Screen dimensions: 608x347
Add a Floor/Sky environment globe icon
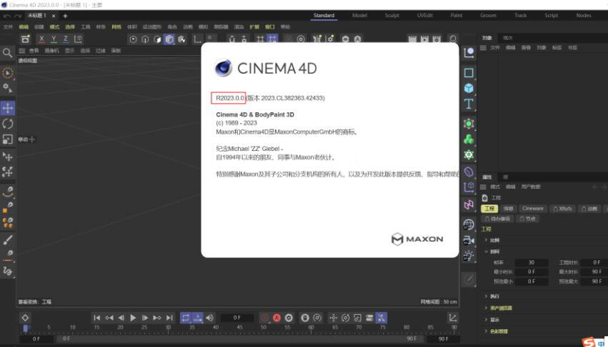click(469, 225)
